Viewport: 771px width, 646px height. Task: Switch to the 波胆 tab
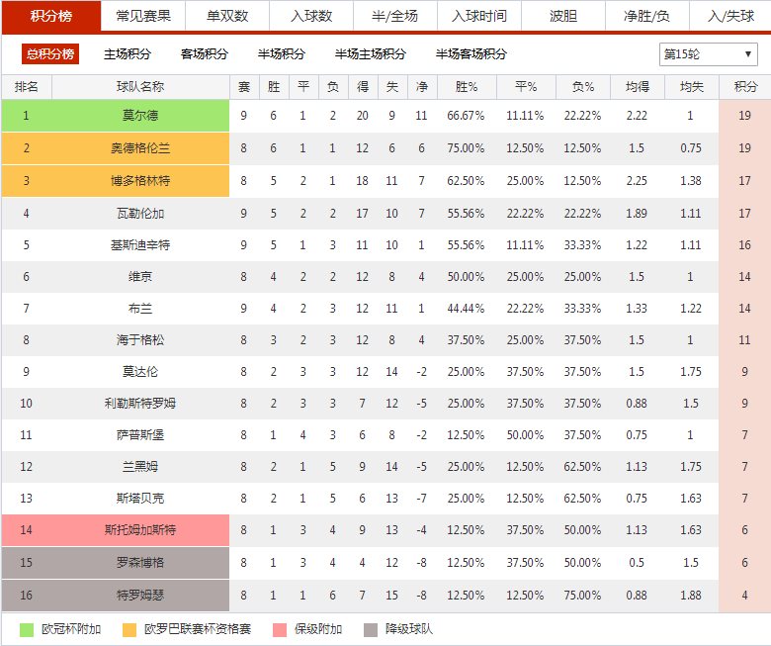[x=563, y=16]
